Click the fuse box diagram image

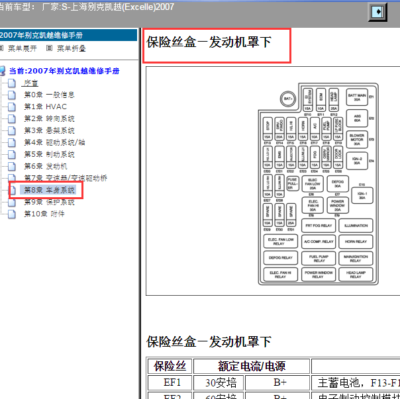pyautogui.click(x=318, y=183)
